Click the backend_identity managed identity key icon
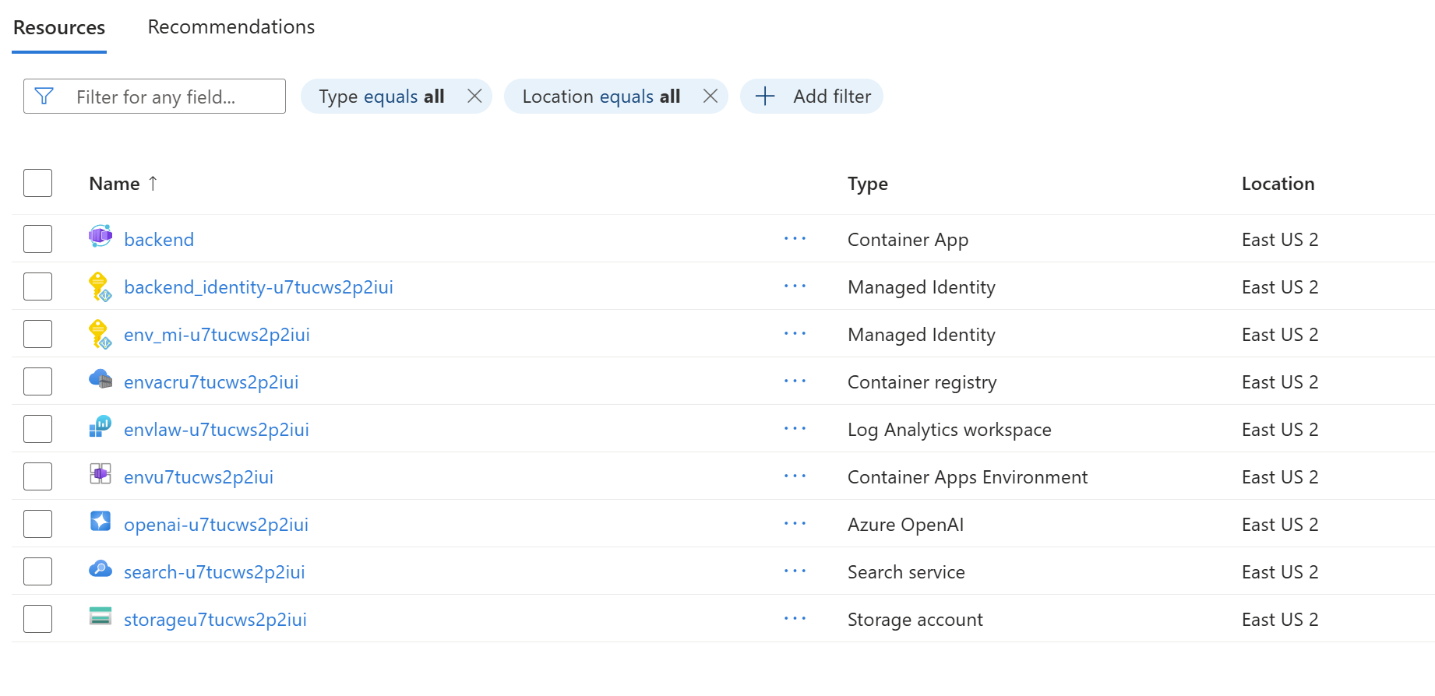1435x696 pixels. 100,286
